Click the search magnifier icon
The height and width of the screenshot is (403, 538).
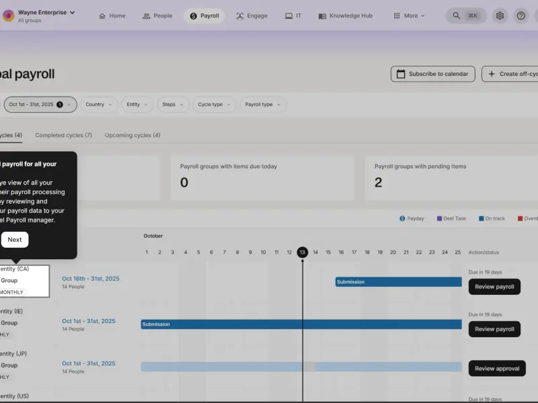click(x=456, y=15)
